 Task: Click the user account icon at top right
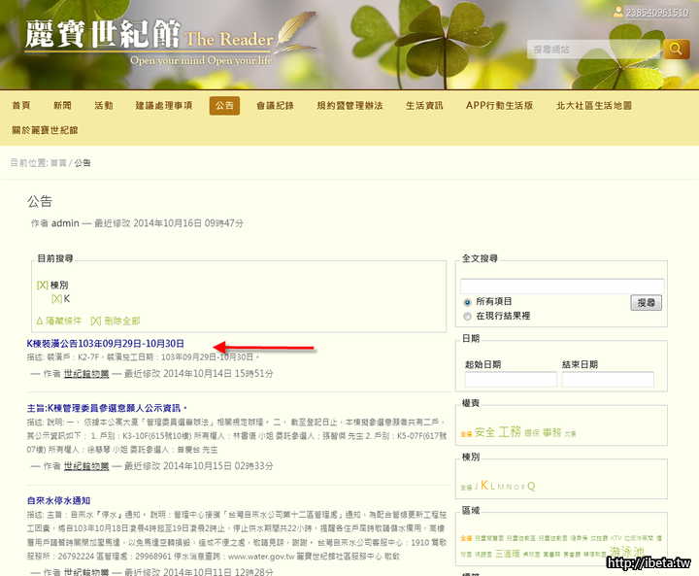[x=618, y=12]
